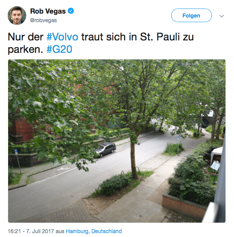Open the #G20 hashtag

tap(59, 49)
